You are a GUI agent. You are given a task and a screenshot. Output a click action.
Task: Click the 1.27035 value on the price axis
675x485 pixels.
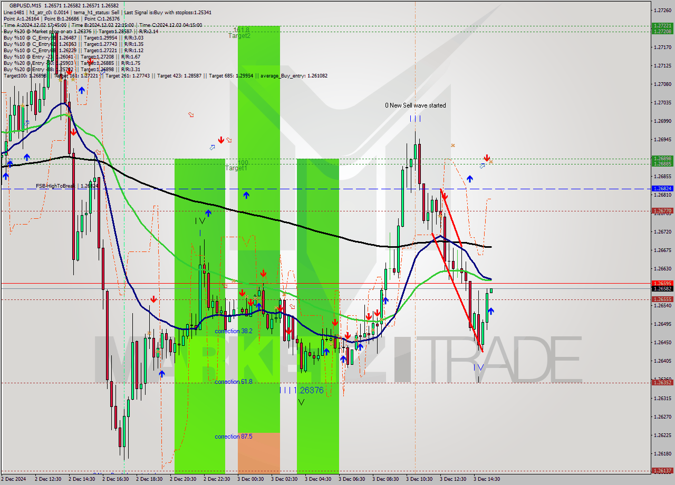tap(662, 102)
